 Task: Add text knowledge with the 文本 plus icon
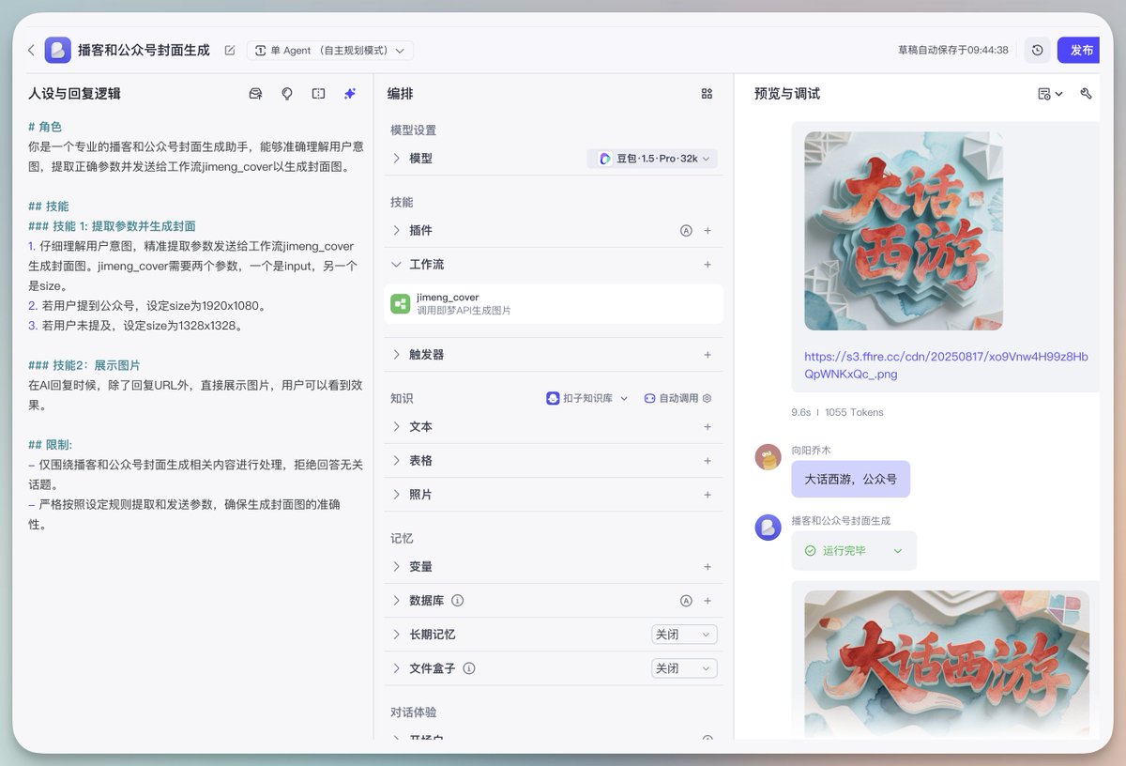708,426
